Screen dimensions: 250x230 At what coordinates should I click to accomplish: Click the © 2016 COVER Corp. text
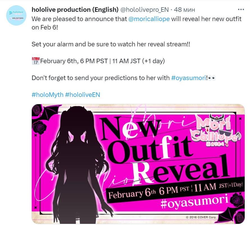pos(201,217)
